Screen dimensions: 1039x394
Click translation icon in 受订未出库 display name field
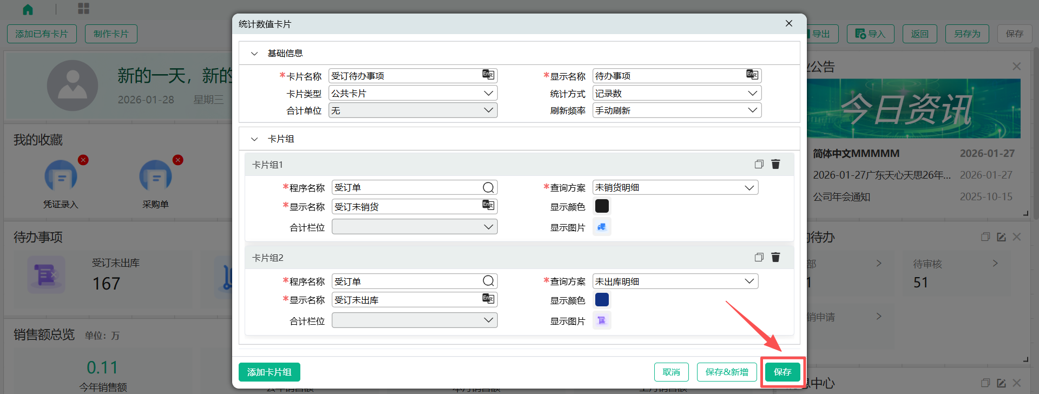488,299
